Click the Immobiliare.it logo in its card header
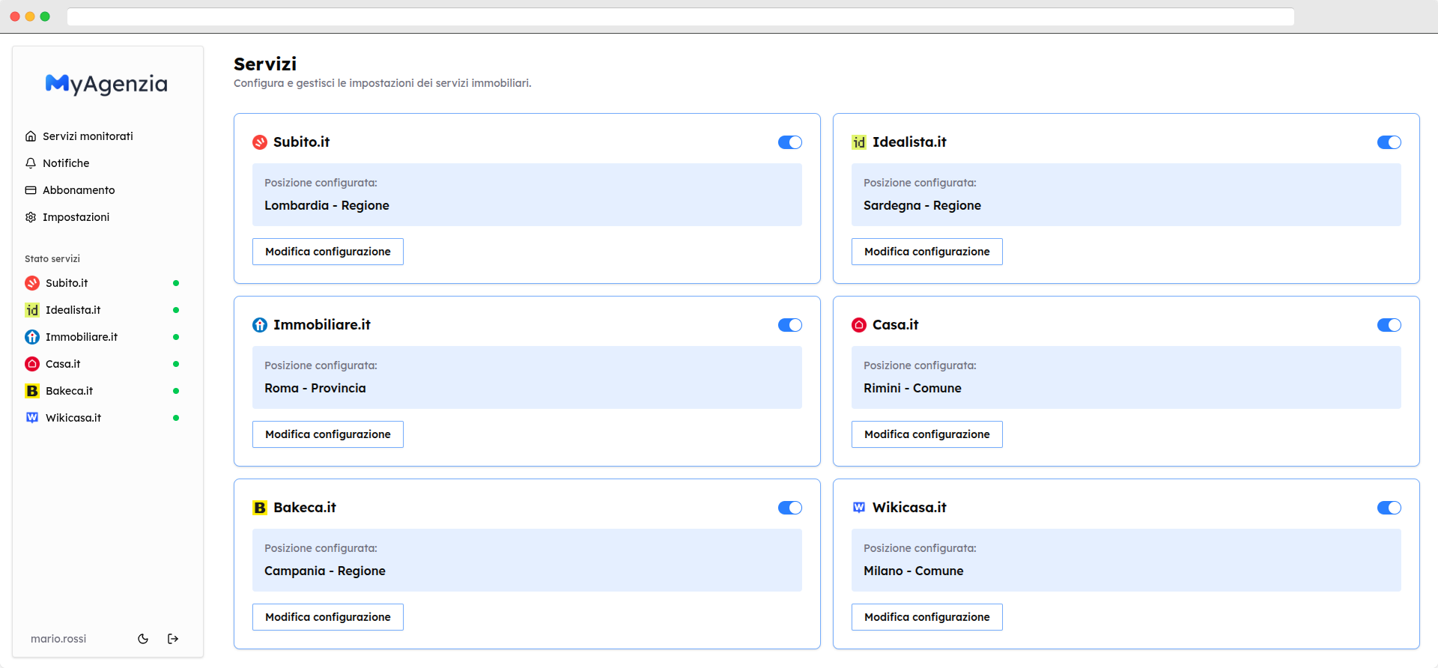Image resolution: width=1438 pixels, height=668 pixels. [260, 325]
